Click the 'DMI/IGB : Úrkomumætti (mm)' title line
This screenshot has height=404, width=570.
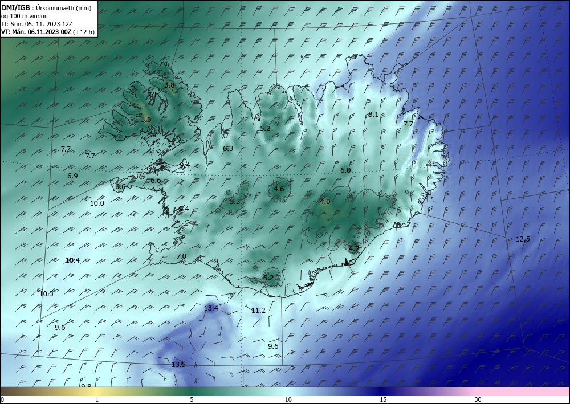[x=47, y=8]
